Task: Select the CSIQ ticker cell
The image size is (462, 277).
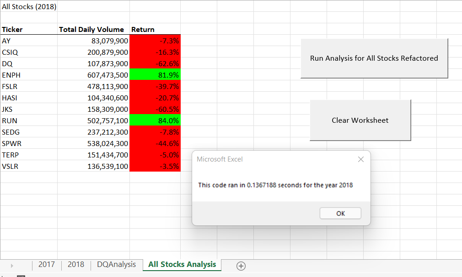Action: click(29, 52)
